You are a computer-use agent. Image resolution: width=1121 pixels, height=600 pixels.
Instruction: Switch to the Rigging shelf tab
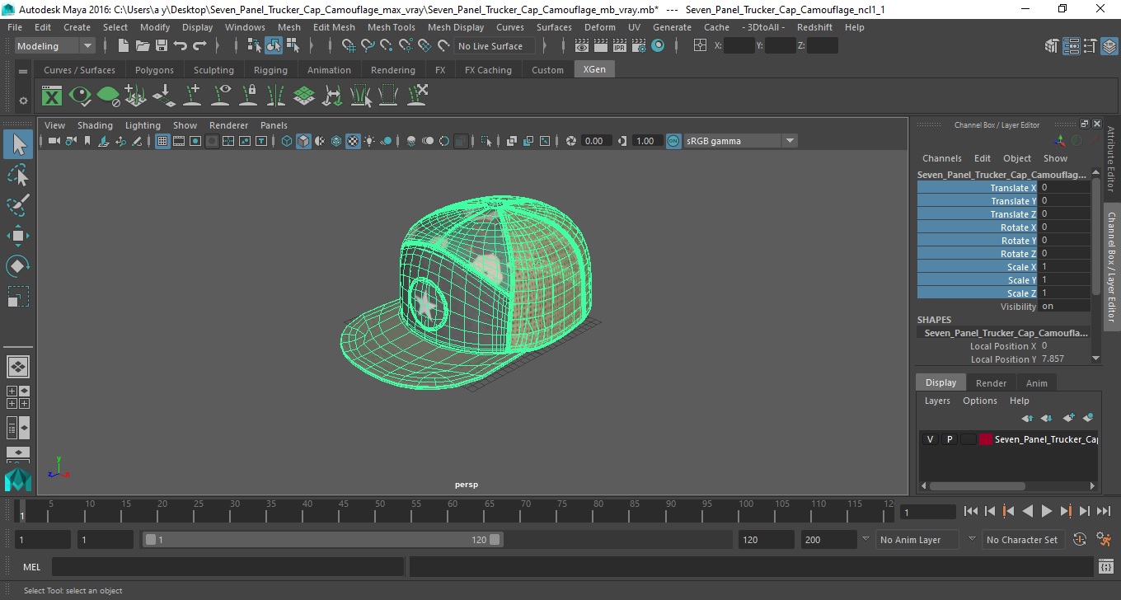[x=270, y=70]
